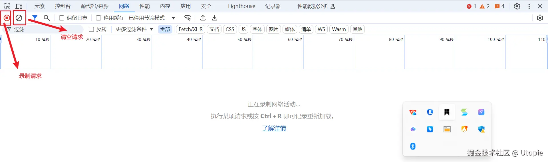Screen dimensions: 548x162
Task: Filter requests by Wasm
Action: point(339,29)
